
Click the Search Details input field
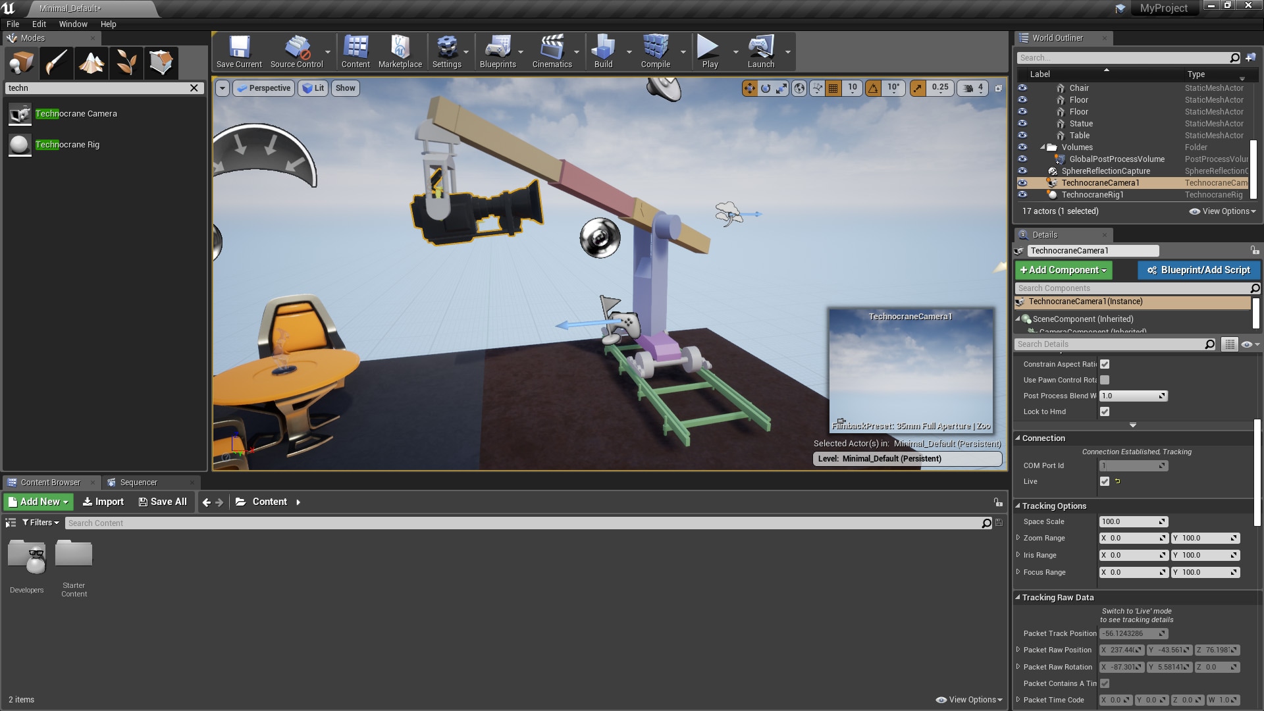click(1115, 344)
